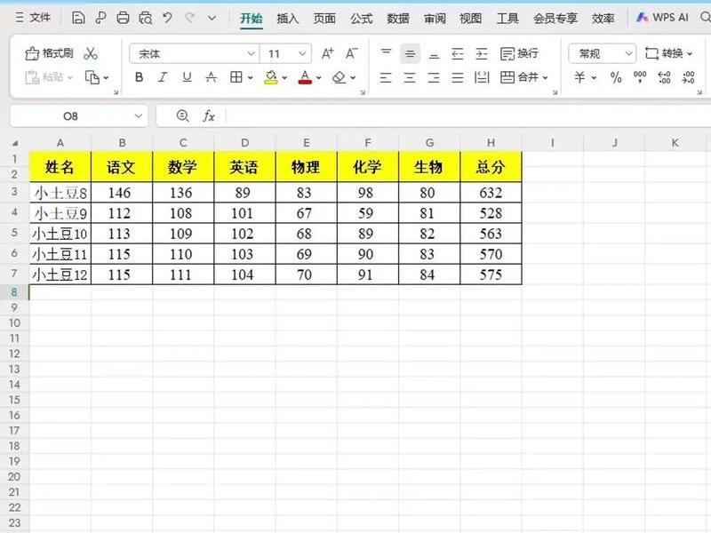Click the percent style icon
Viewport: 711px width, 533px height.
tap(616, 77)
